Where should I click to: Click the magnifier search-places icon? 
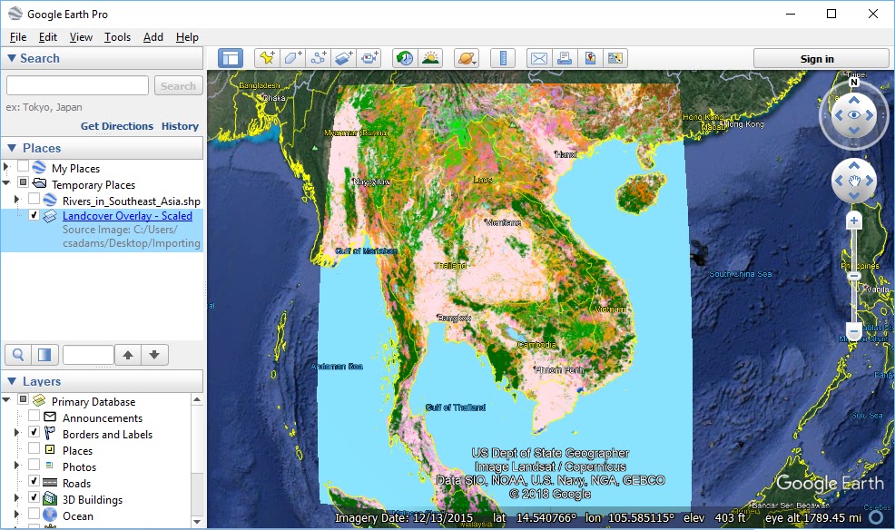[17, 355]
